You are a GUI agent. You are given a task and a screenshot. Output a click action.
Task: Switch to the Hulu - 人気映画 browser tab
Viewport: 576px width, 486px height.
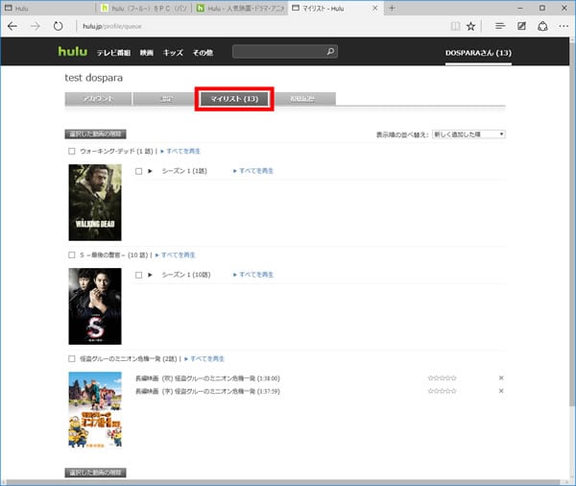240,8
